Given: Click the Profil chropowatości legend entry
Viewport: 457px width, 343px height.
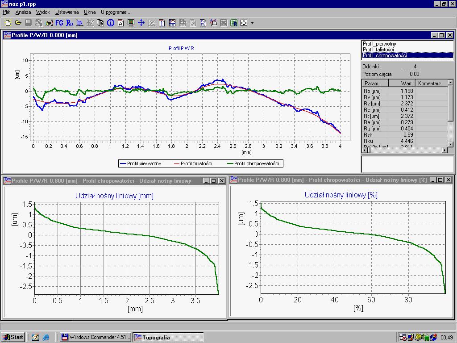Looking at the screenshot, I should pyautogui.click(x=253, y=163).
